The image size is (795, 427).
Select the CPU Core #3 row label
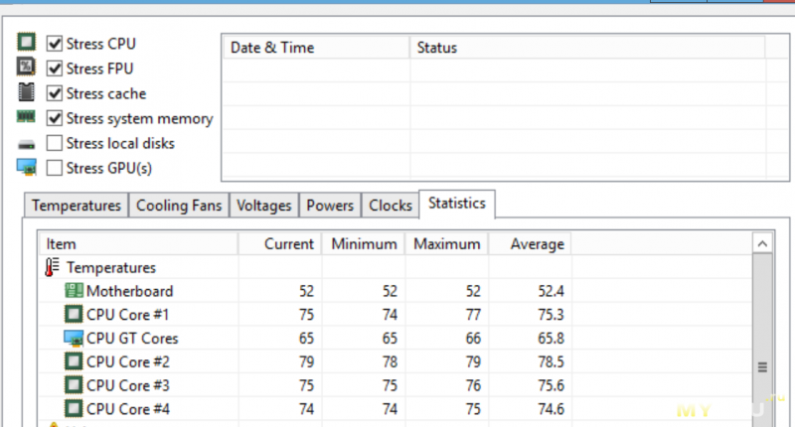(128, 385)
